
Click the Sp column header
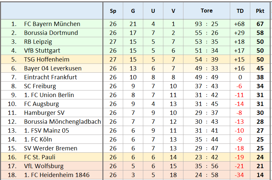(113, 11)
